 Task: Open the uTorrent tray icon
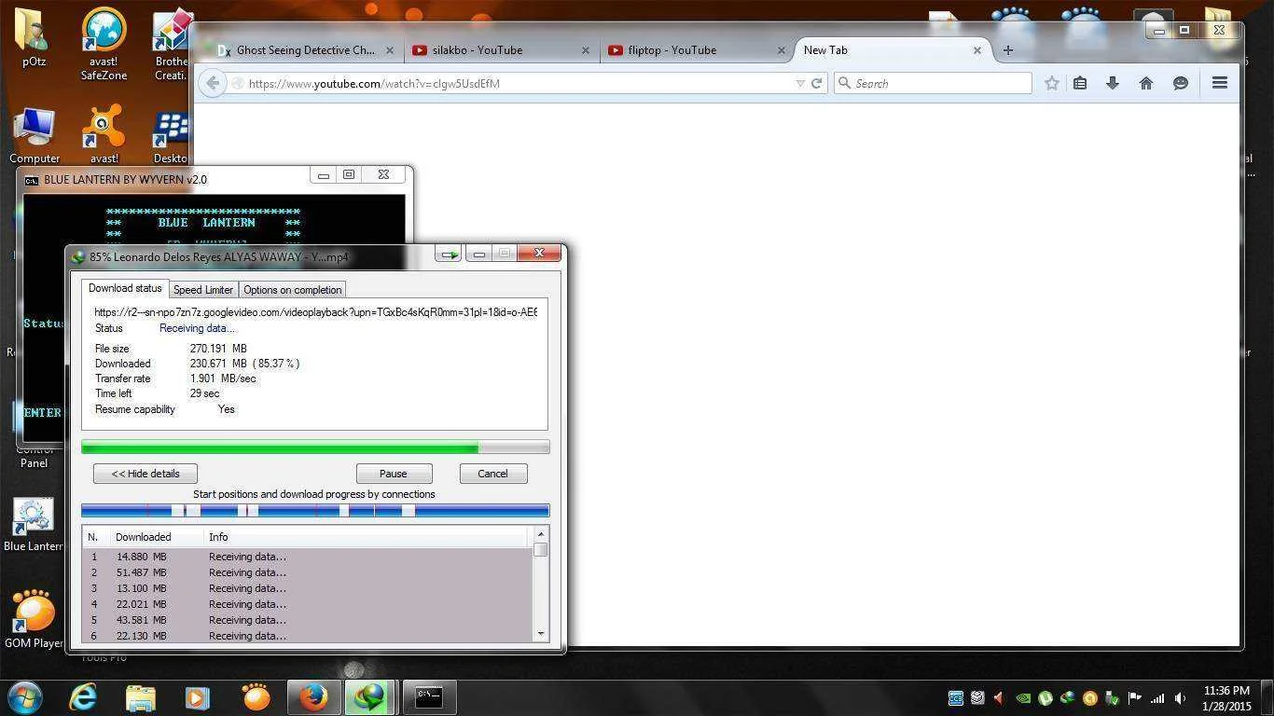[1046, 697]
